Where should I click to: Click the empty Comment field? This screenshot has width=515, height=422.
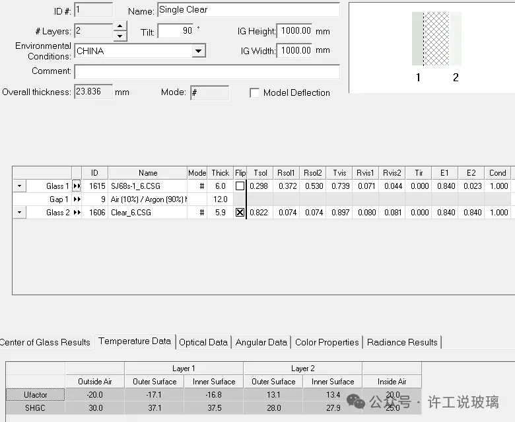(207, 71)
